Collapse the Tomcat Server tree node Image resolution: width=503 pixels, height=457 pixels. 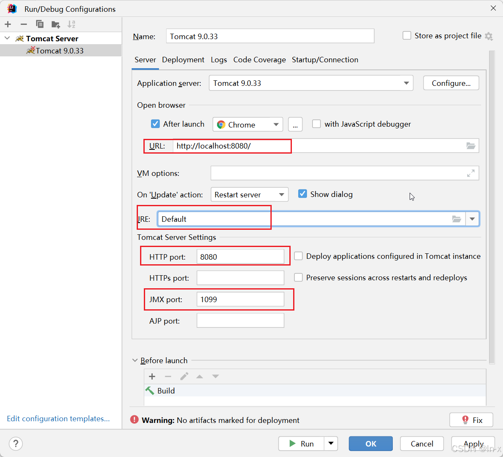click(7, 38)
